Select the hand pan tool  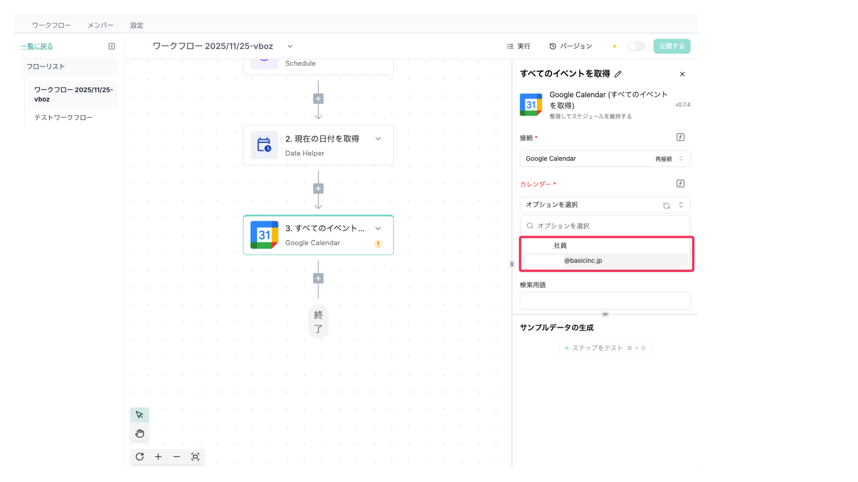coord(139,433)
